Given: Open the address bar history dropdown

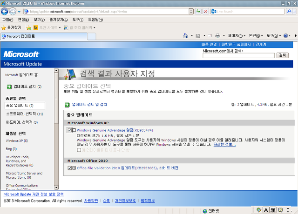Looking at the screenshot, I should click(191, 12).
